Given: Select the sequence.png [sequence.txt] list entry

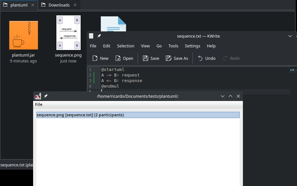Looking at the screenshot, I should coord(138,115).
